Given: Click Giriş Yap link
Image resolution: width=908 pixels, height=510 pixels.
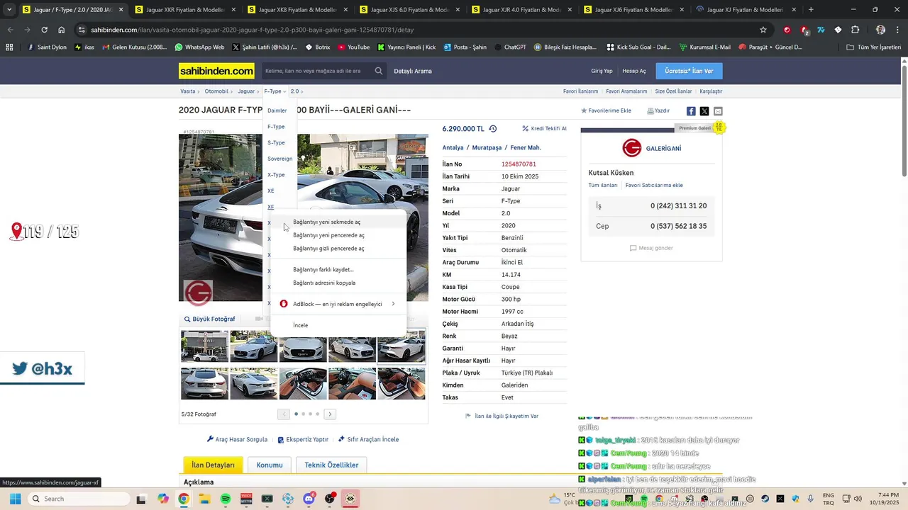Looking at the screenshot, I should [602, 71].
